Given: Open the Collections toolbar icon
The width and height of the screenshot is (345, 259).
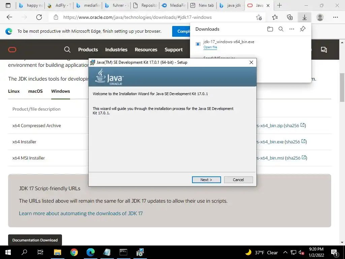Looking at the screenshot, I should pos(290,17).
